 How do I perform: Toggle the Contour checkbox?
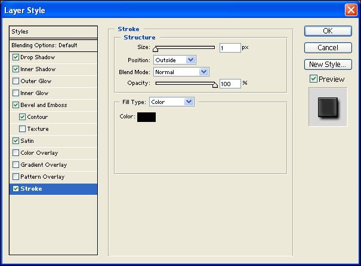(22, 117)
